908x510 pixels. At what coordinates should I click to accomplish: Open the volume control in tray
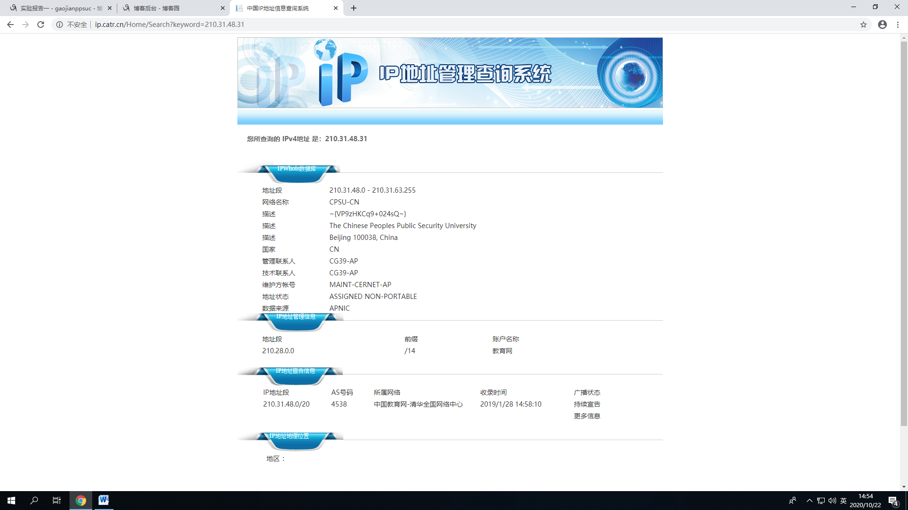[x=832, y=501]
